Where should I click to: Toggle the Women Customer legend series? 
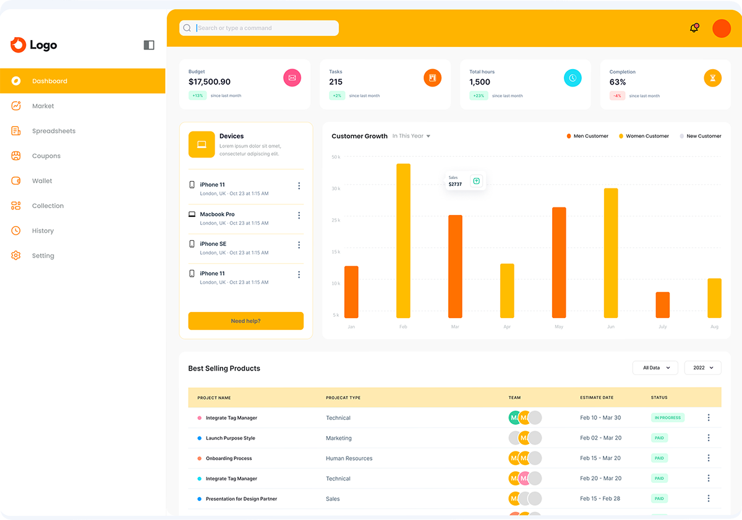[644, 136]
